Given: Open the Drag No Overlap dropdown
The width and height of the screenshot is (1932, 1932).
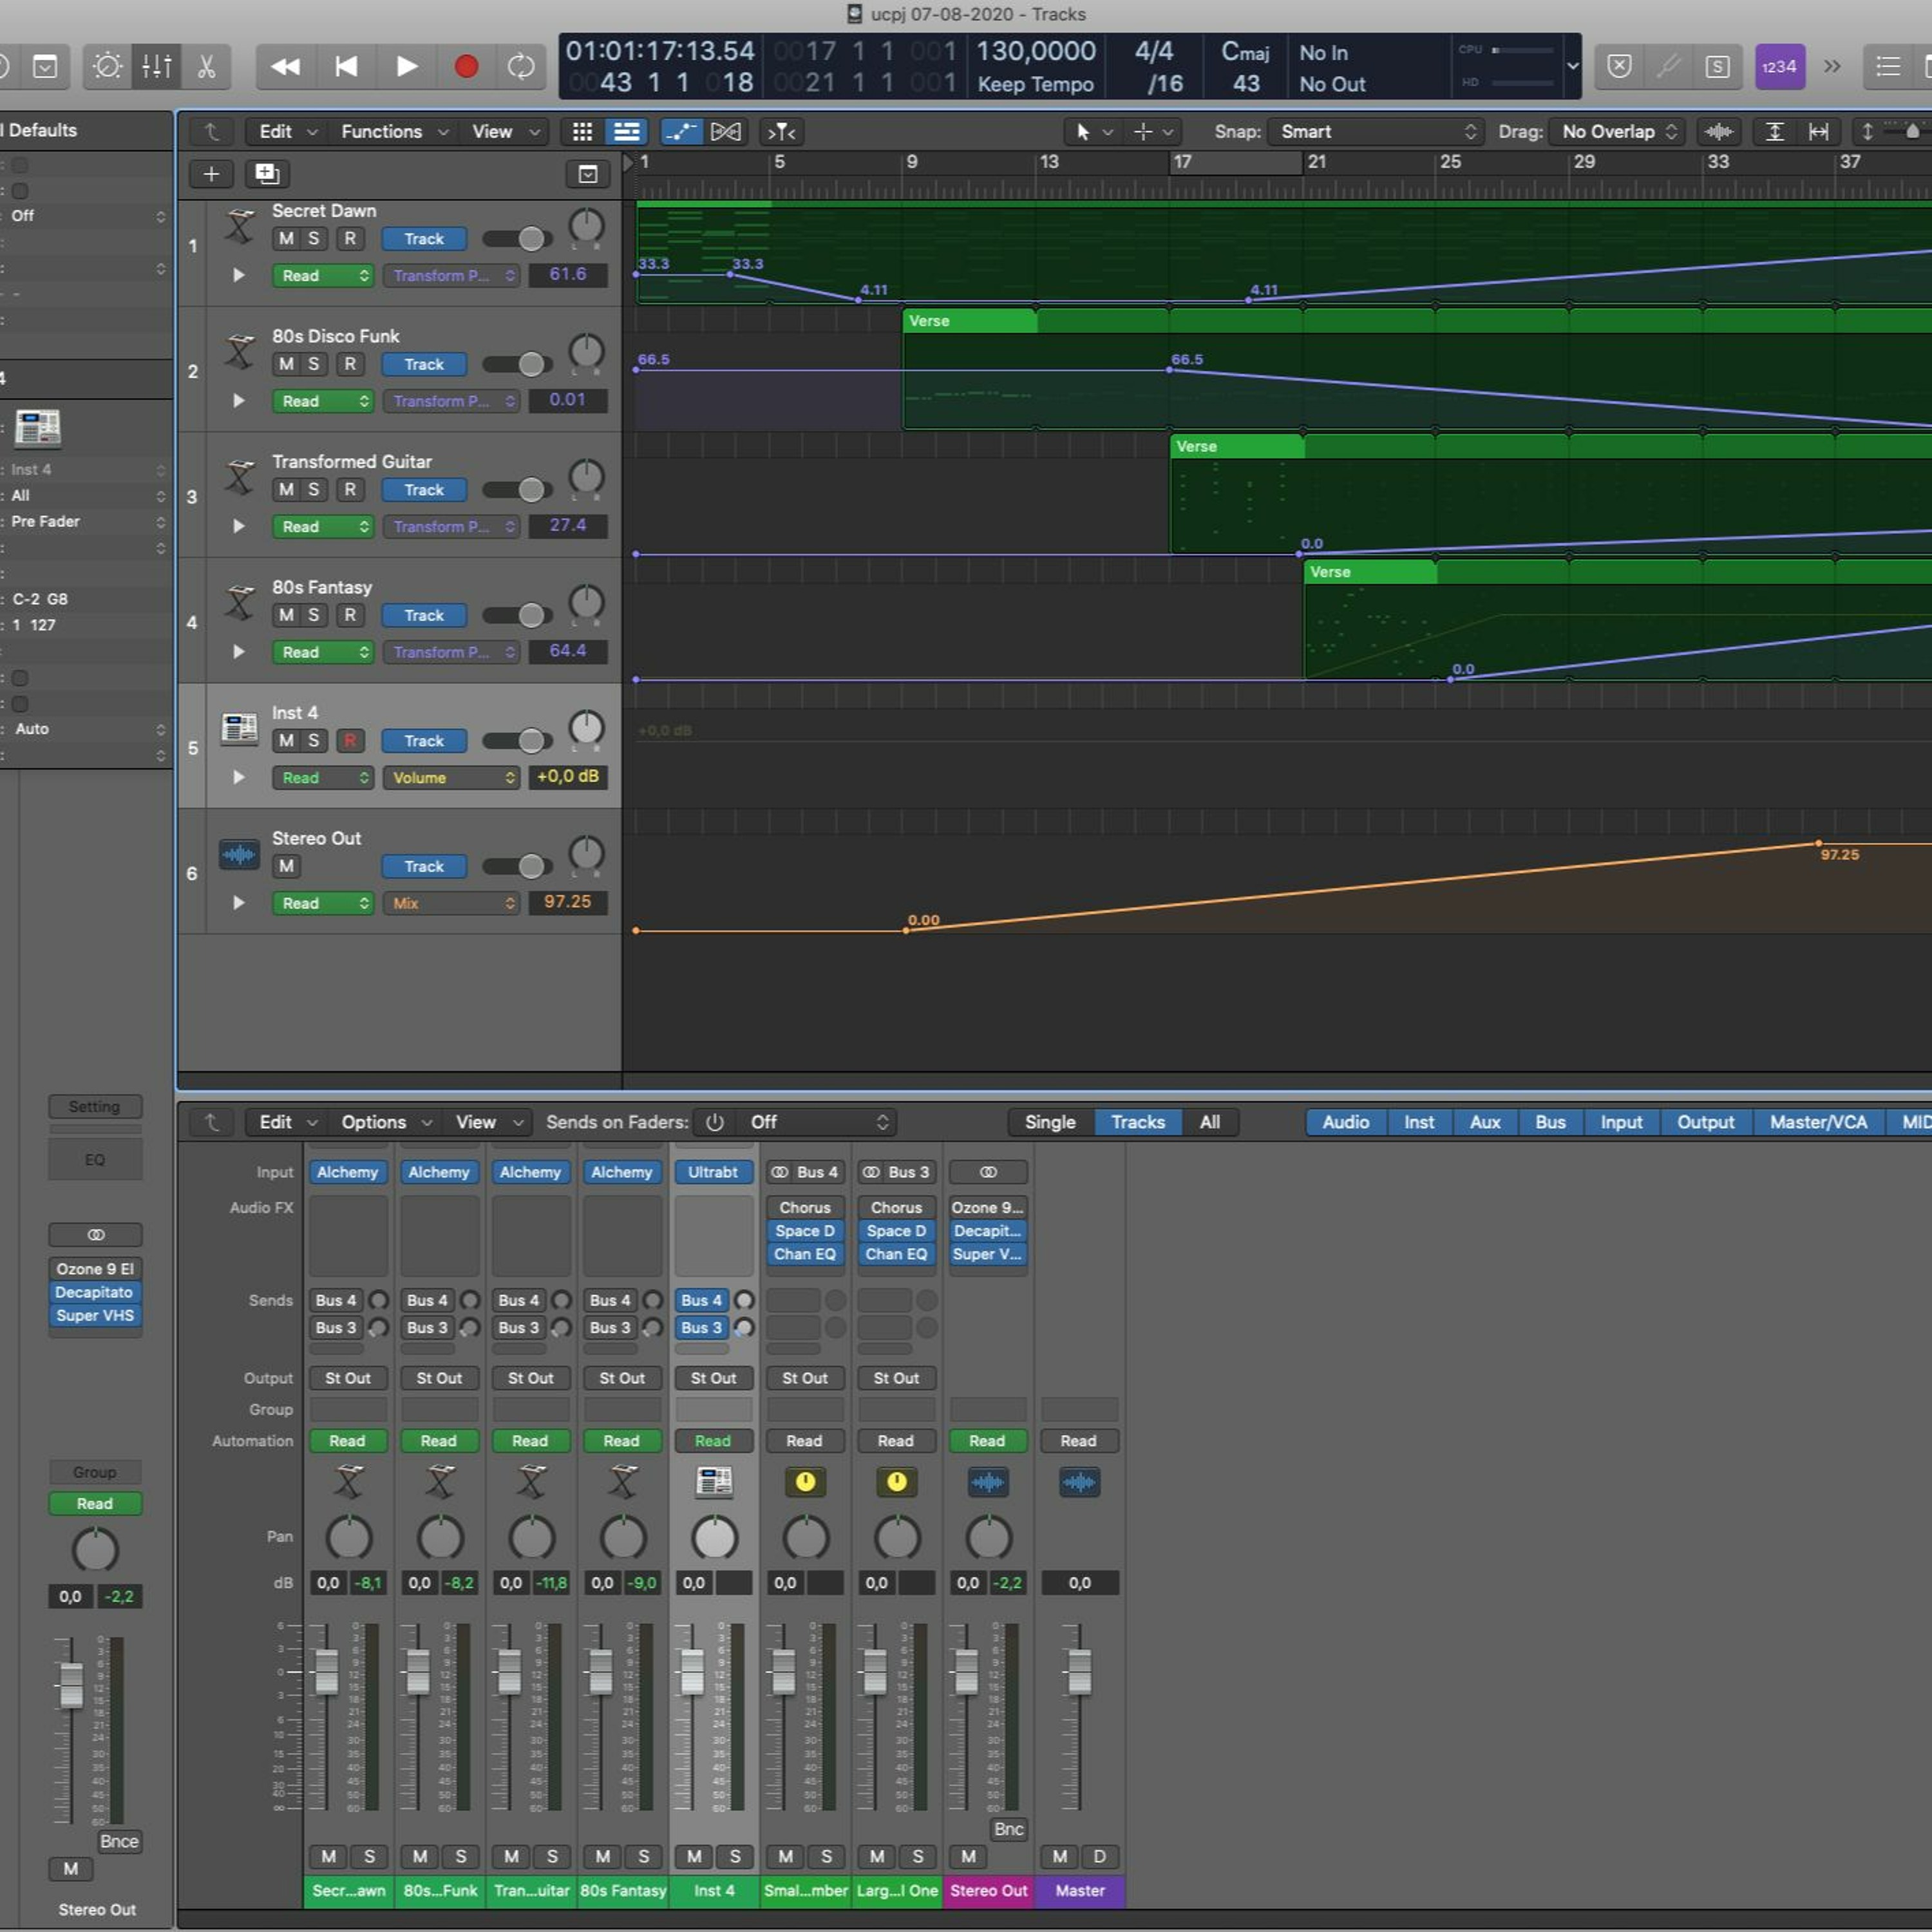Looking at the screenshot, I should tap(1617, 131).
